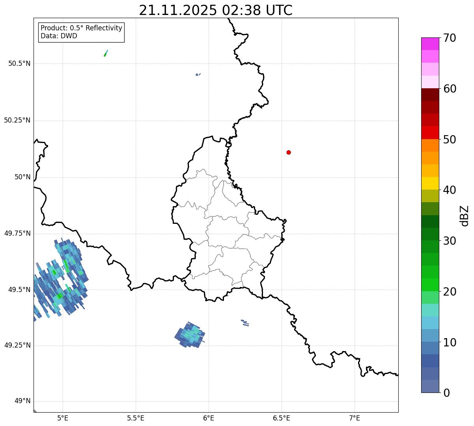Pick the bright green swatch just above 20 dBZ
Screen dimensions: 474x426
point(430,285)
